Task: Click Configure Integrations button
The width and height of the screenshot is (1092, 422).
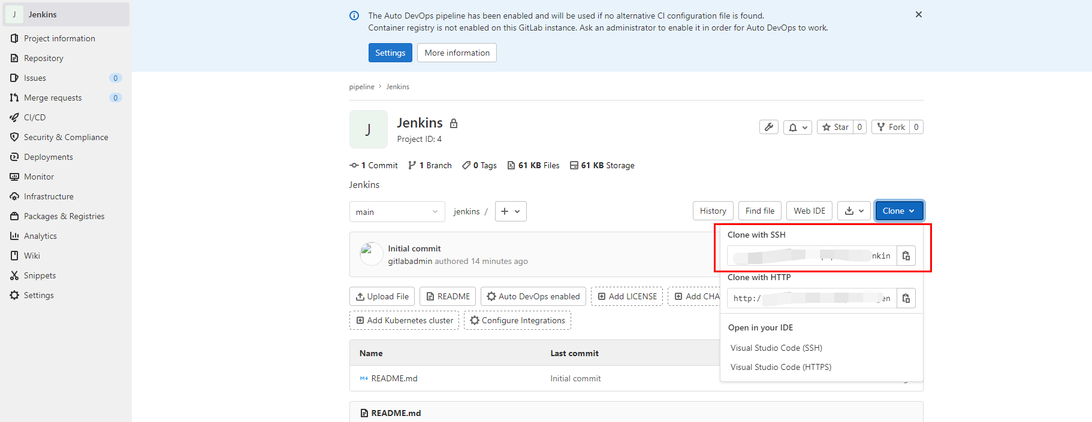Action: 517,320
